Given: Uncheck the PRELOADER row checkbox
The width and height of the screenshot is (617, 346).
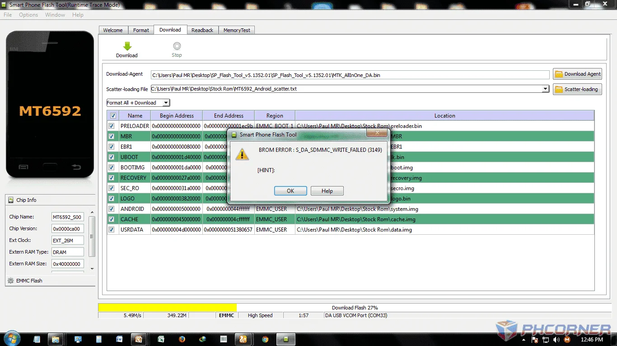Looking at the screenshot, I should point(112,126).
